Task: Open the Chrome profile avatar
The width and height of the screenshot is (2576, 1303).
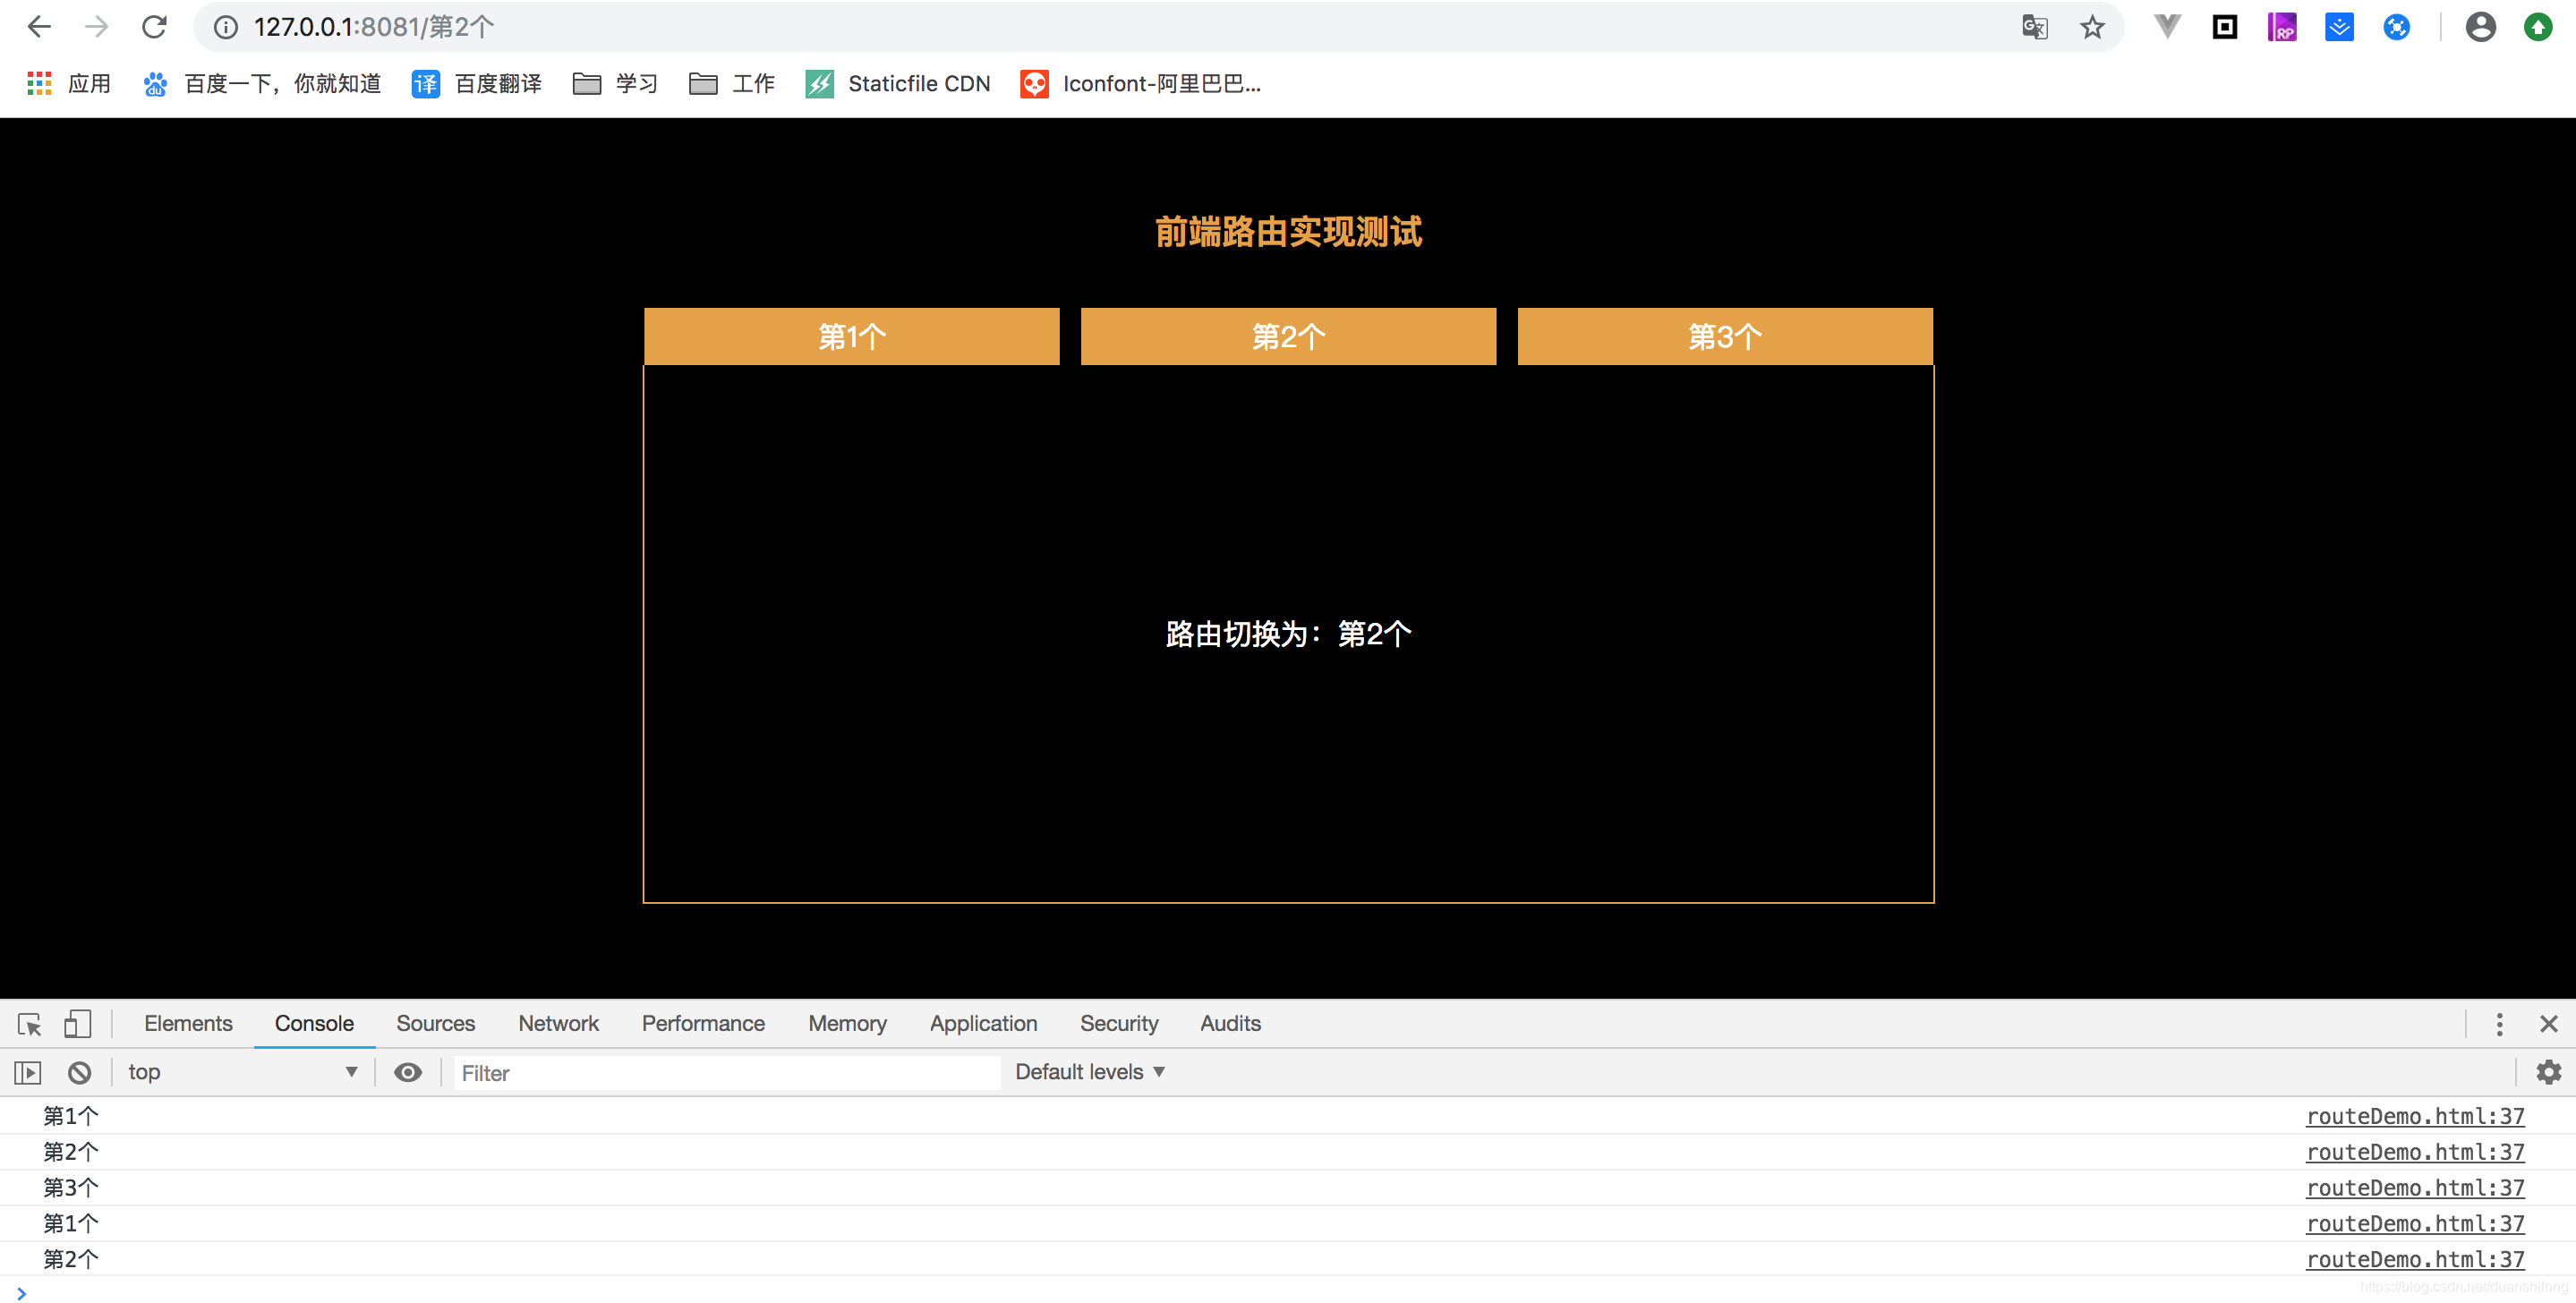Action: [2481, 27]
